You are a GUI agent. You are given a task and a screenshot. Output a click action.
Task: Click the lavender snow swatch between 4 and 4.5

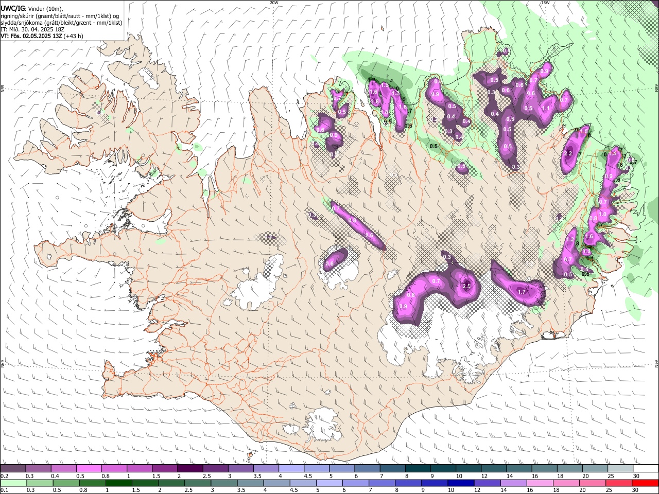pos(291,468)
